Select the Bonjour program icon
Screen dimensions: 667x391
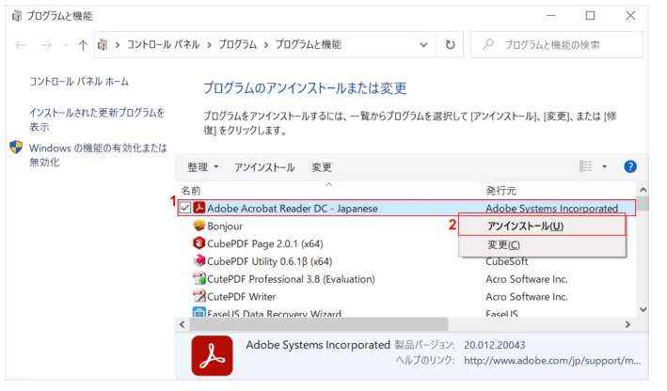click(x=199, y=227)
